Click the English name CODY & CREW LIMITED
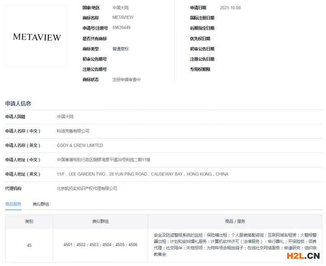Viewport: 326px width, 266px height. tap(80, 145)
